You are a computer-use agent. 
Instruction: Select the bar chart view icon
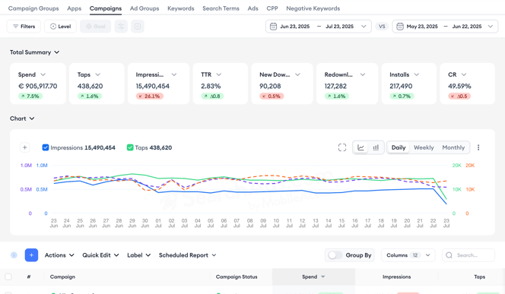point(376,147)
